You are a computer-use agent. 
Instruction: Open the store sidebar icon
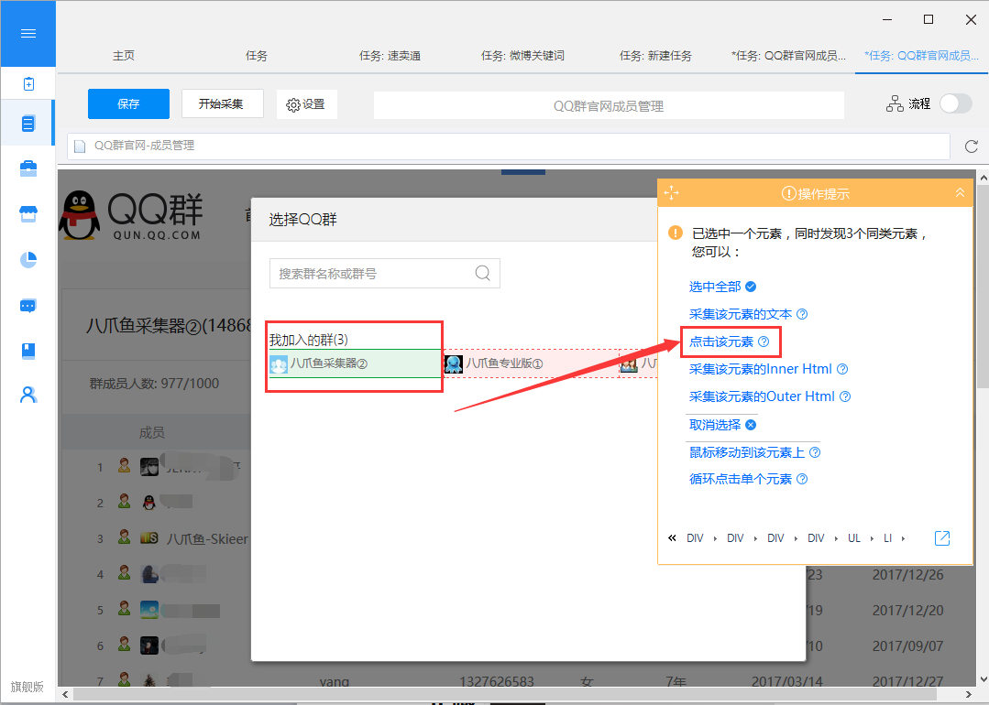(x=28, y=214)
